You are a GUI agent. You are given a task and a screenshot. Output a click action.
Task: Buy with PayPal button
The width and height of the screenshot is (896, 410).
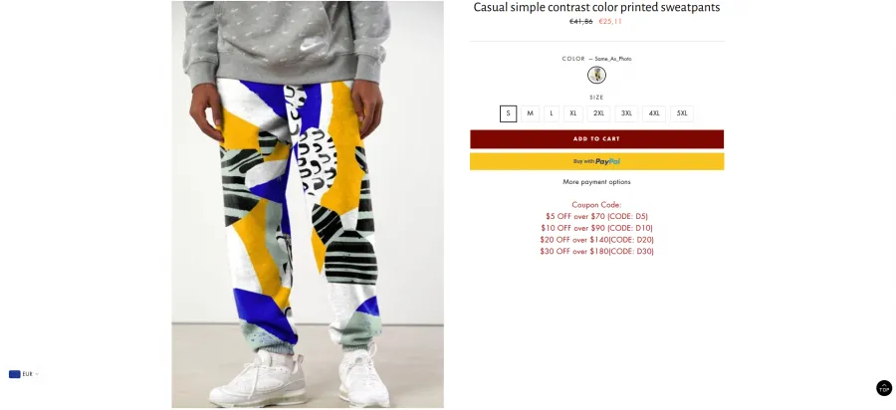[x=596, y=161]
